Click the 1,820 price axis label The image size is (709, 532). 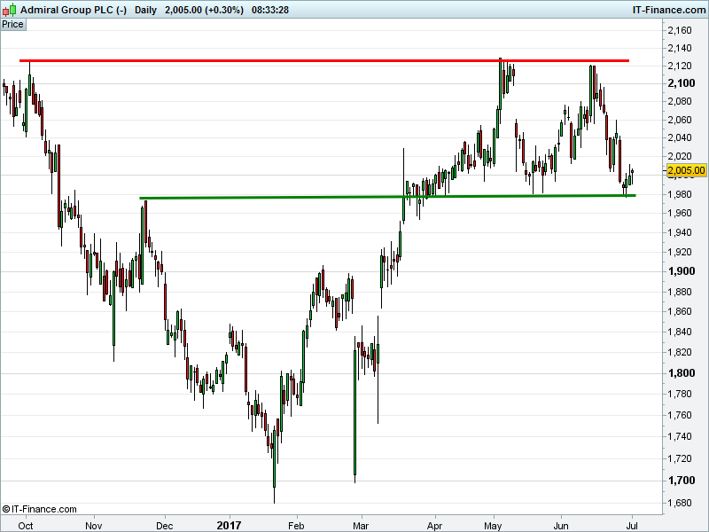point(680,352)
